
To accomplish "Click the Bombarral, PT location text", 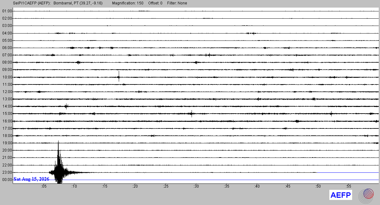I will (x=66, y=3).
